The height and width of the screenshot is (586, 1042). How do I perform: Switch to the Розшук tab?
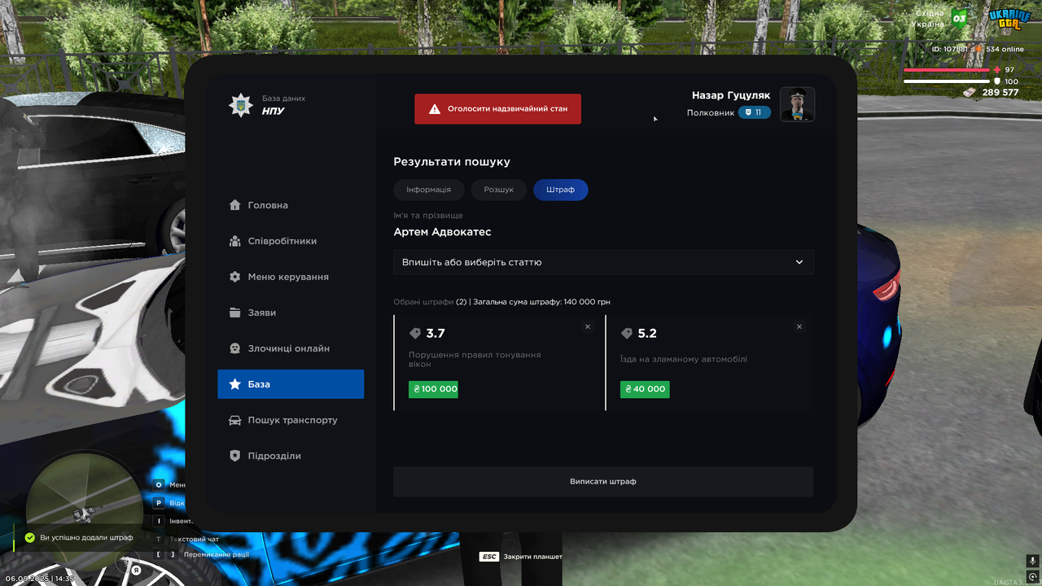499,190
